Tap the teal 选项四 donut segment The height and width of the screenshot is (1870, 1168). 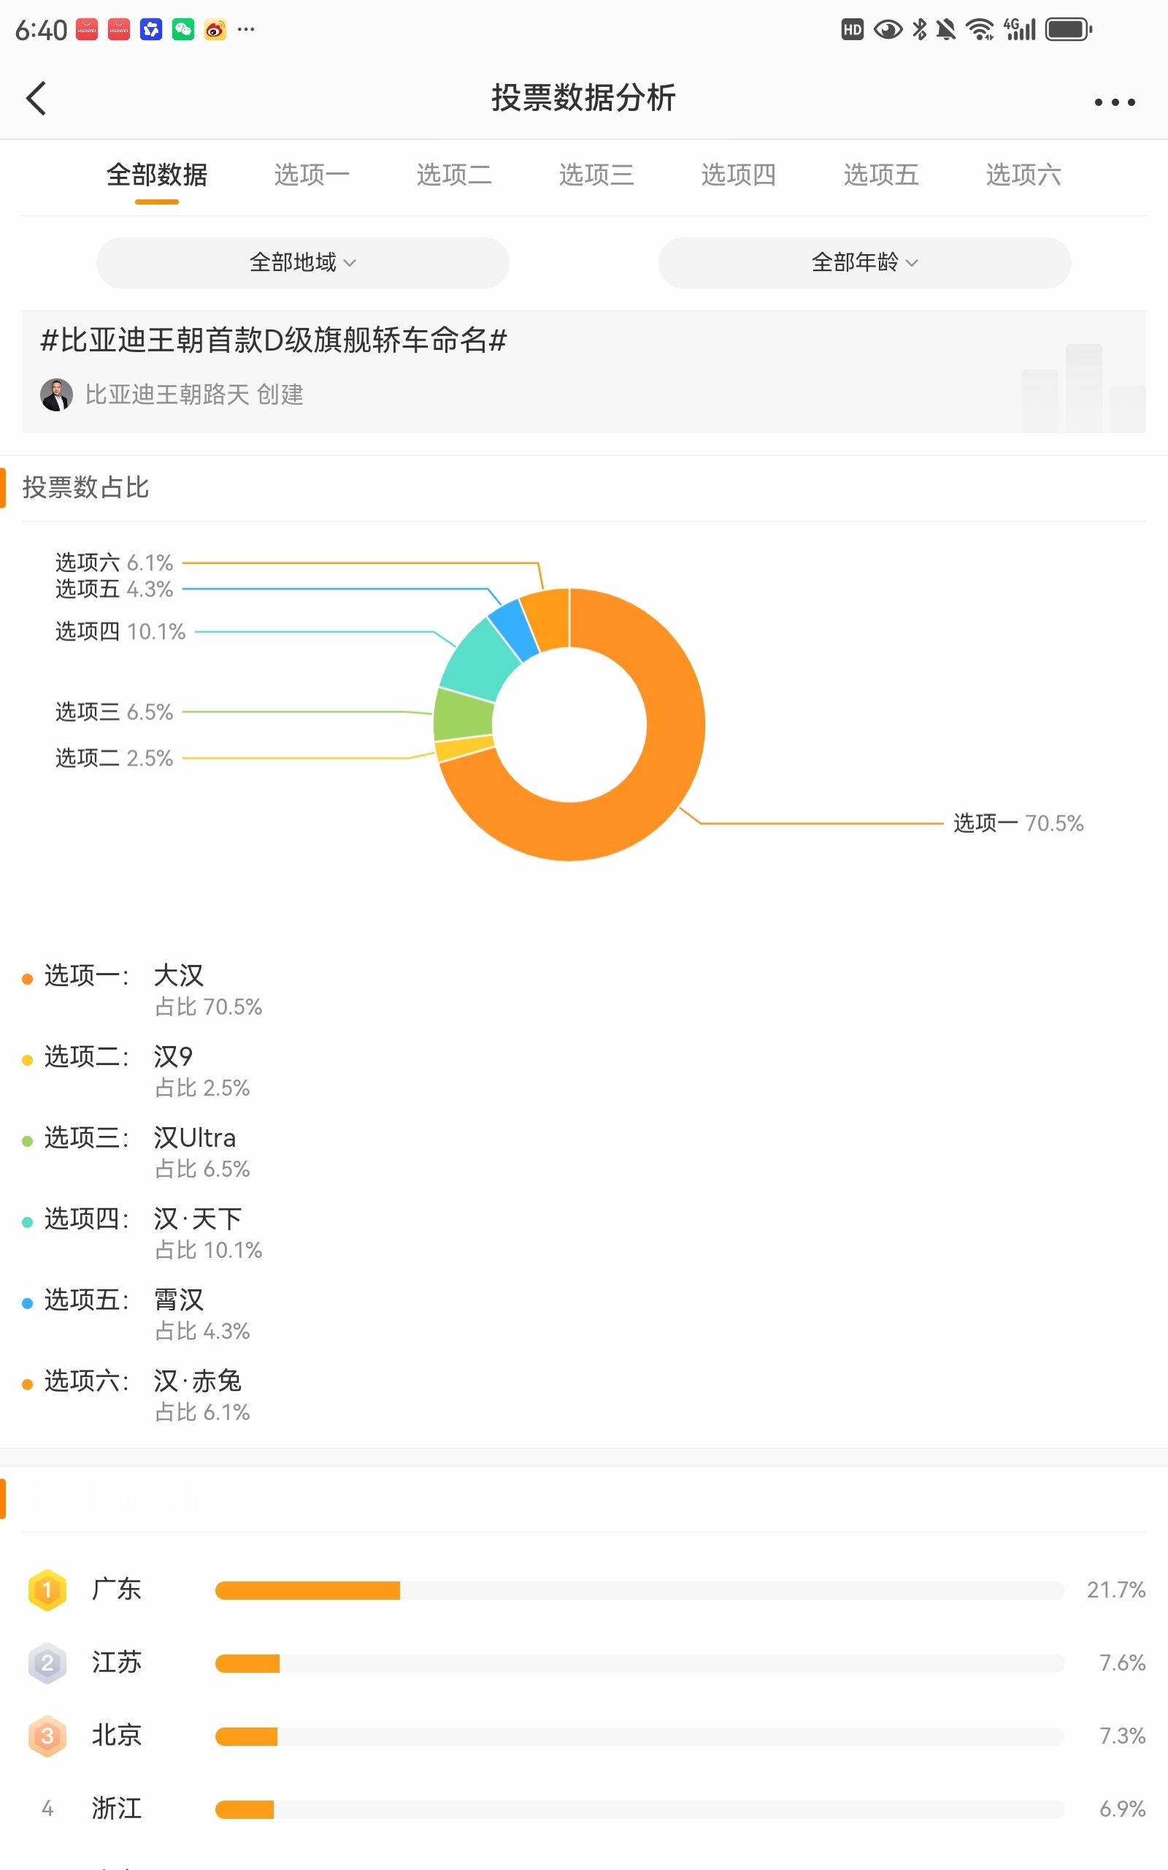click(479, 662)
